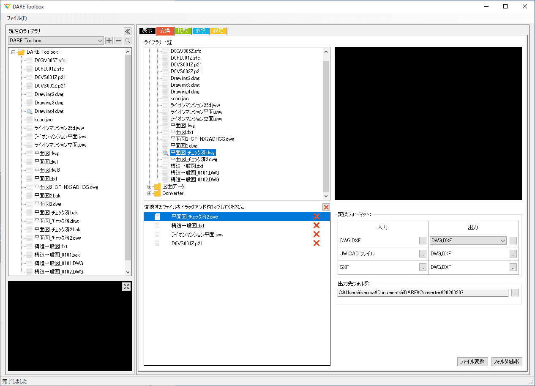Open the ファイル(F) menu
This screenshot has height=386, width=535.
pos(16,18)
